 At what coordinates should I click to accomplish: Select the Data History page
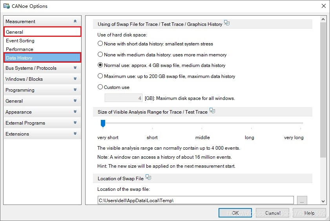coord(42,58)
